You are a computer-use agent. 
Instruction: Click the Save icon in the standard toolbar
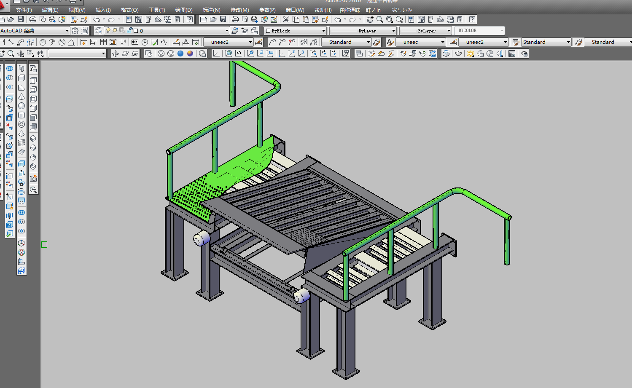21,19
